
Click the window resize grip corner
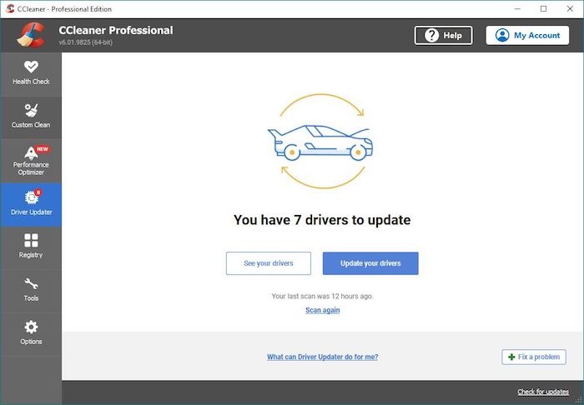pos(578,400)
